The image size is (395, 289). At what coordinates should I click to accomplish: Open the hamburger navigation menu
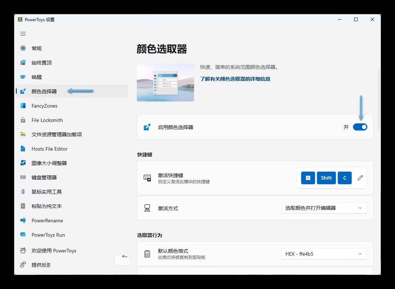[23, 34]
